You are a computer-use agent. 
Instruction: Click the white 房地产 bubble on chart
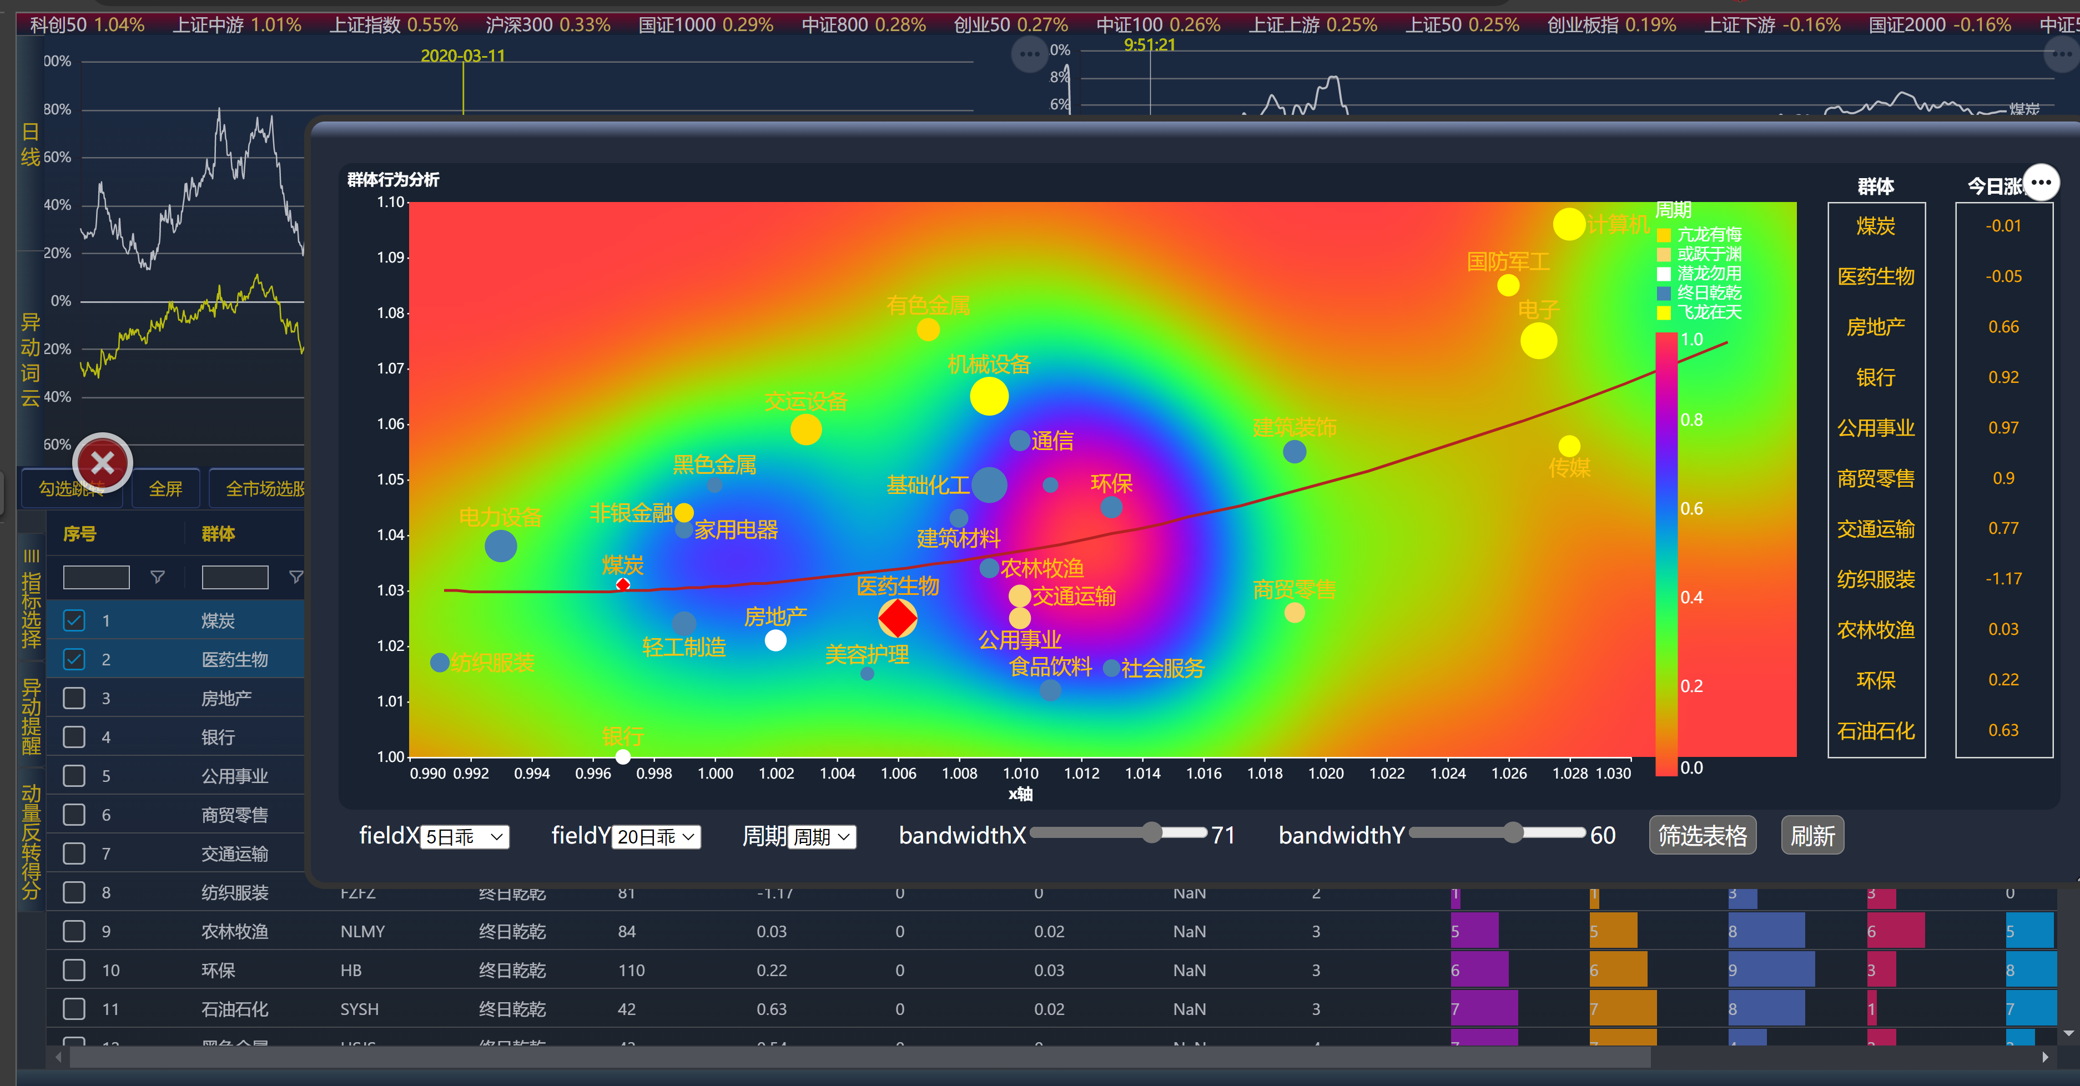[x=775, y=640]
